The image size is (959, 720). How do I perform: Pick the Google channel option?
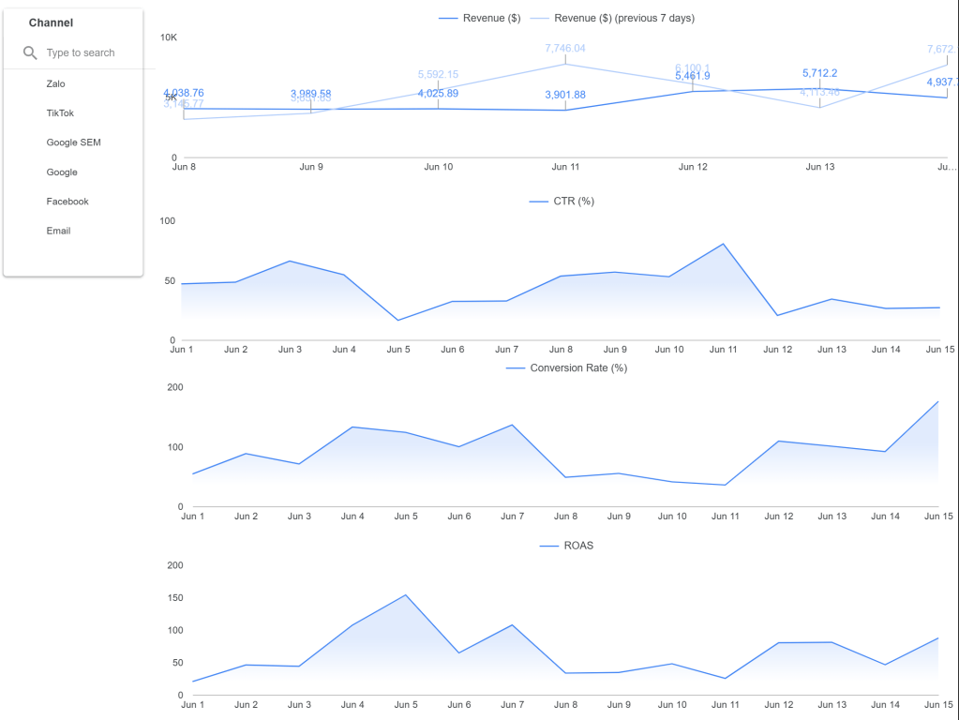pyautogui.click(x=62, y=172)
